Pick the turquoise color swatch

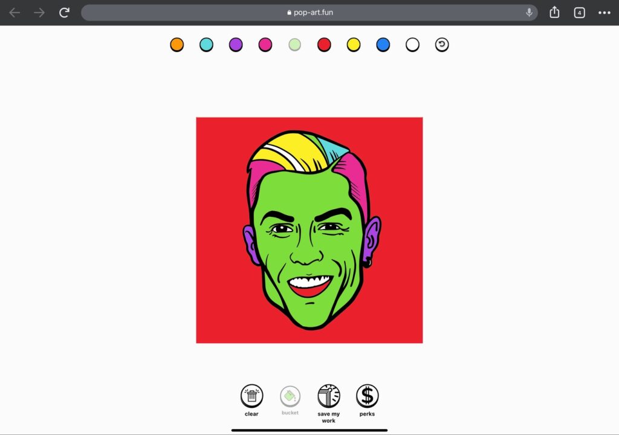click(x=207, y=45)
